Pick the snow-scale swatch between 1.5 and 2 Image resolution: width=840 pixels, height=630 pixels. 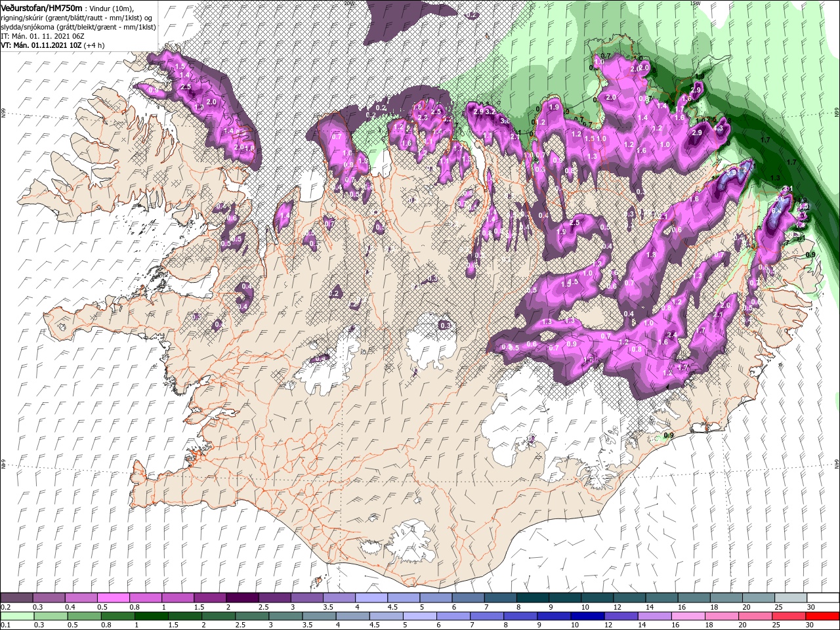click(x=209, y=597)
